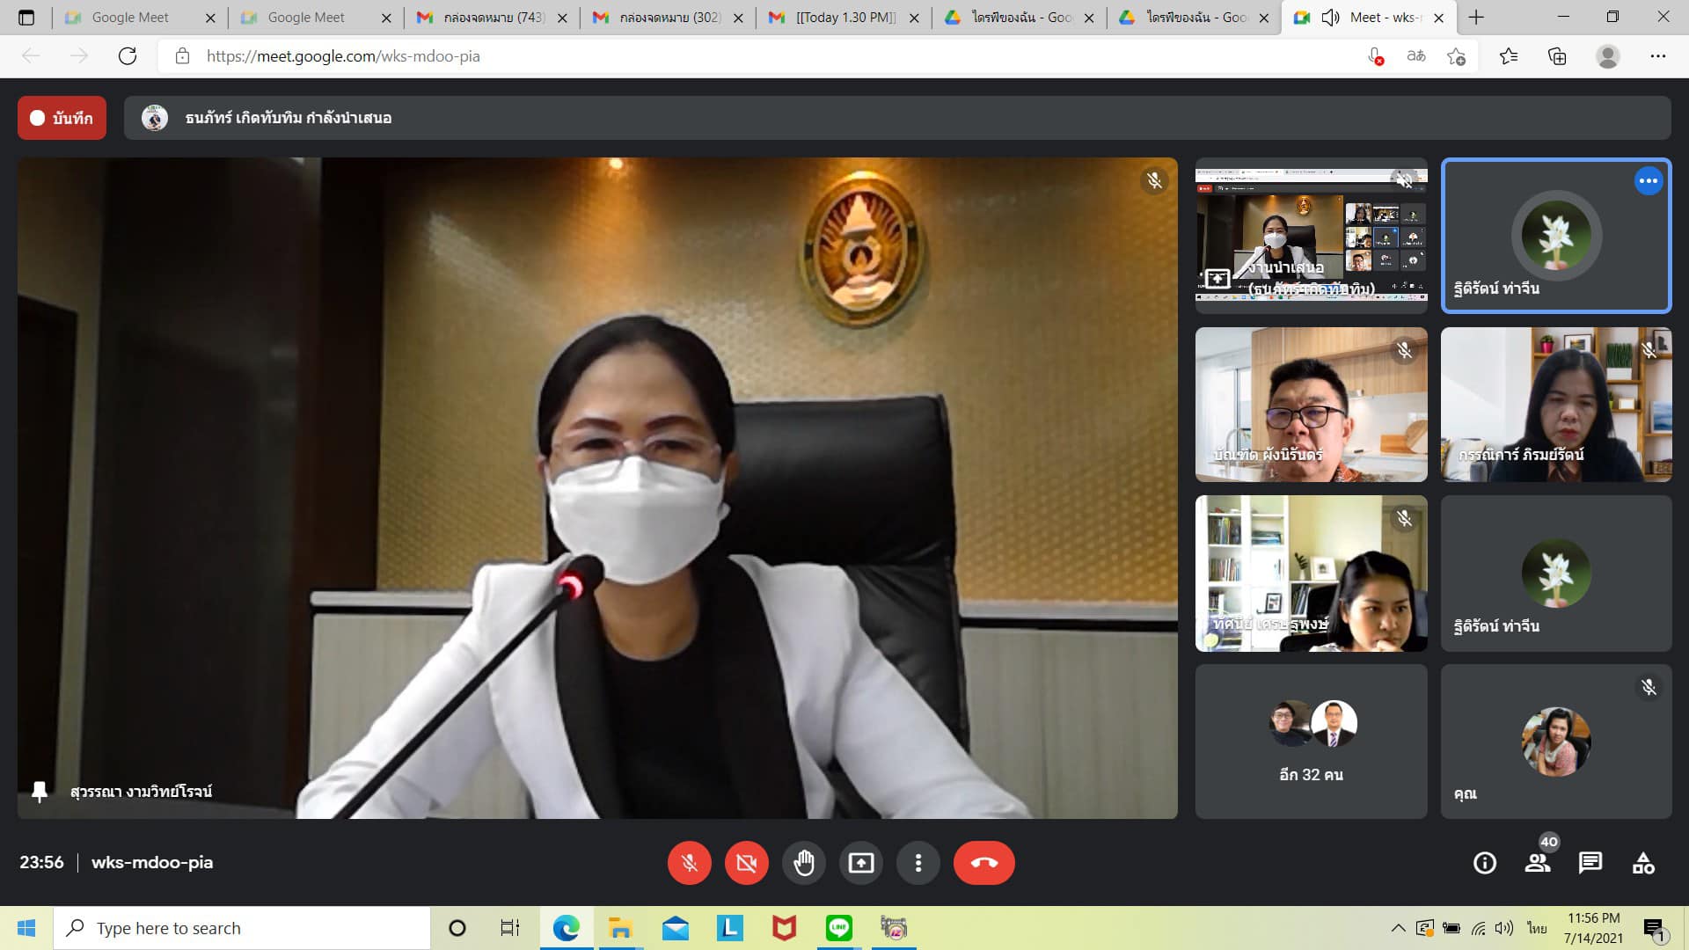Expand the system tray hidden icons chevron
1689x950 pixels.
tap(1397, 928)
